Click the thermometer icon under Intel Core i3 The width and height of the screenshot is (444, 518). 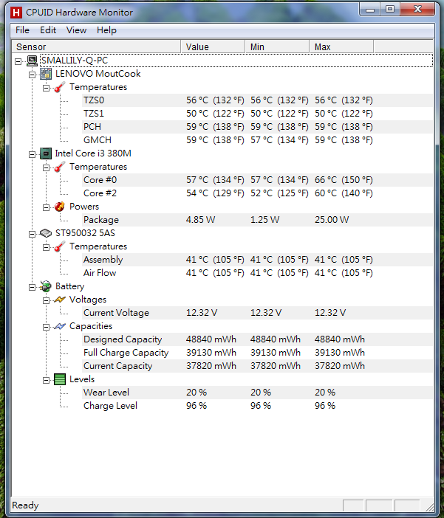60,167
